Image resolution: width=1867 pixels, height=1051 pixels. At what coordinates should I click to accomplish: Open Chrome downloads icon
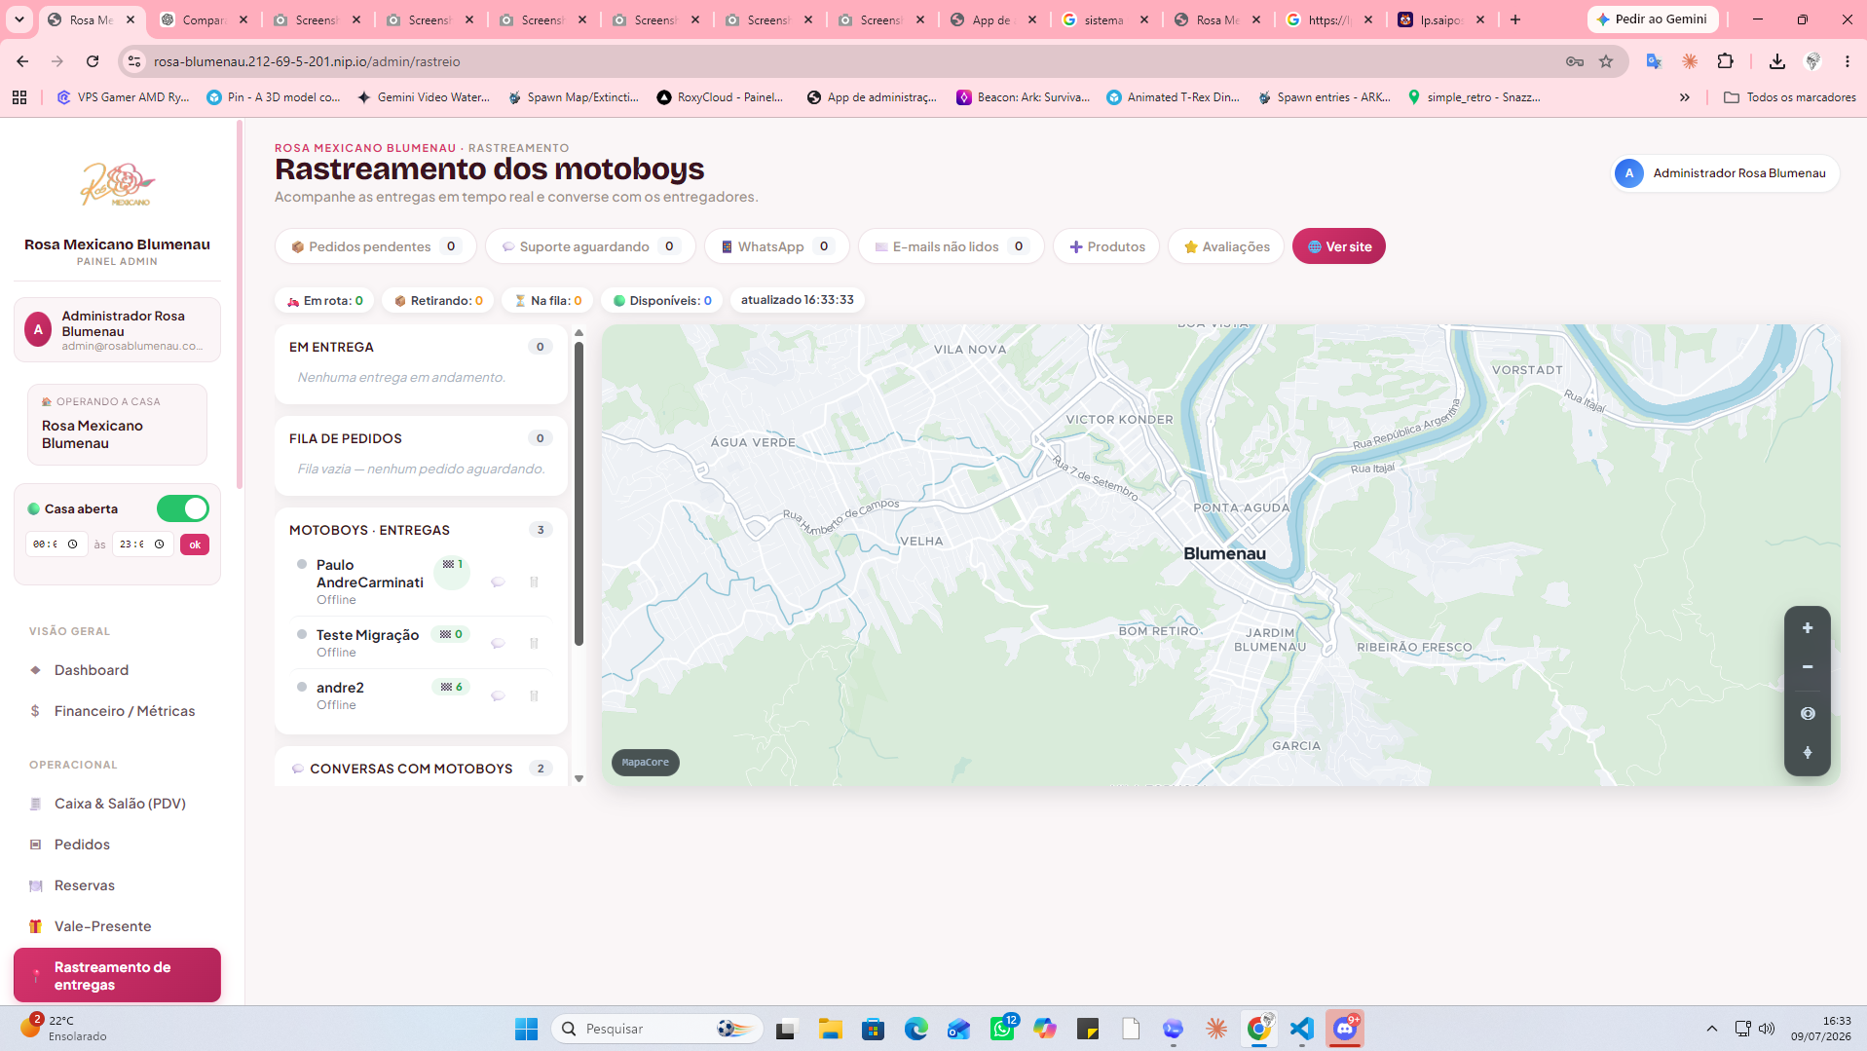click(x=1776, y=61)
